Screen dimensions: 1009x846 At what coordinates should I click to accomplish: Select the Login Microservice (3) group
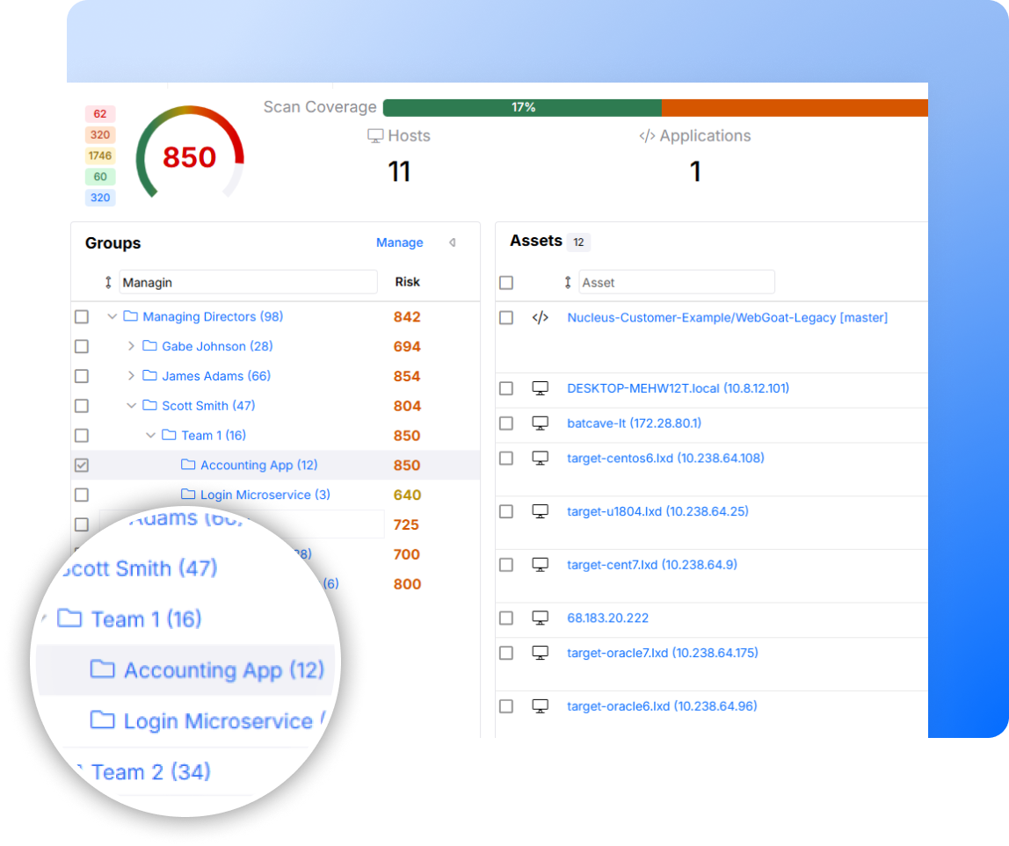(265, 494)
